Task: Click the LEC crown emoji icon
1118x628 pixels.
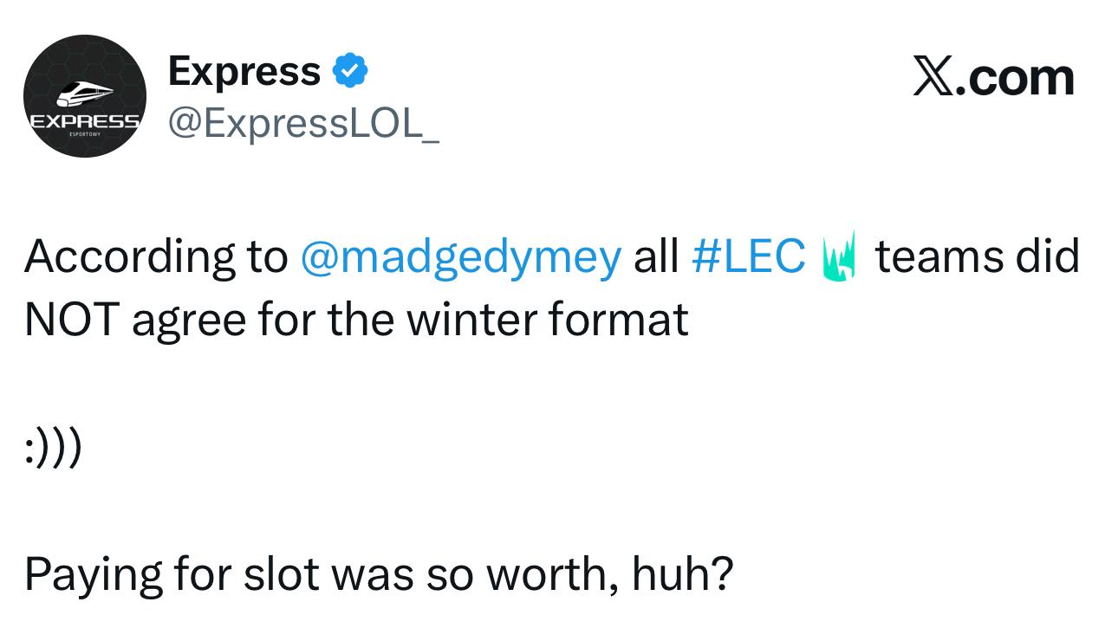Action: click(838, 257)
